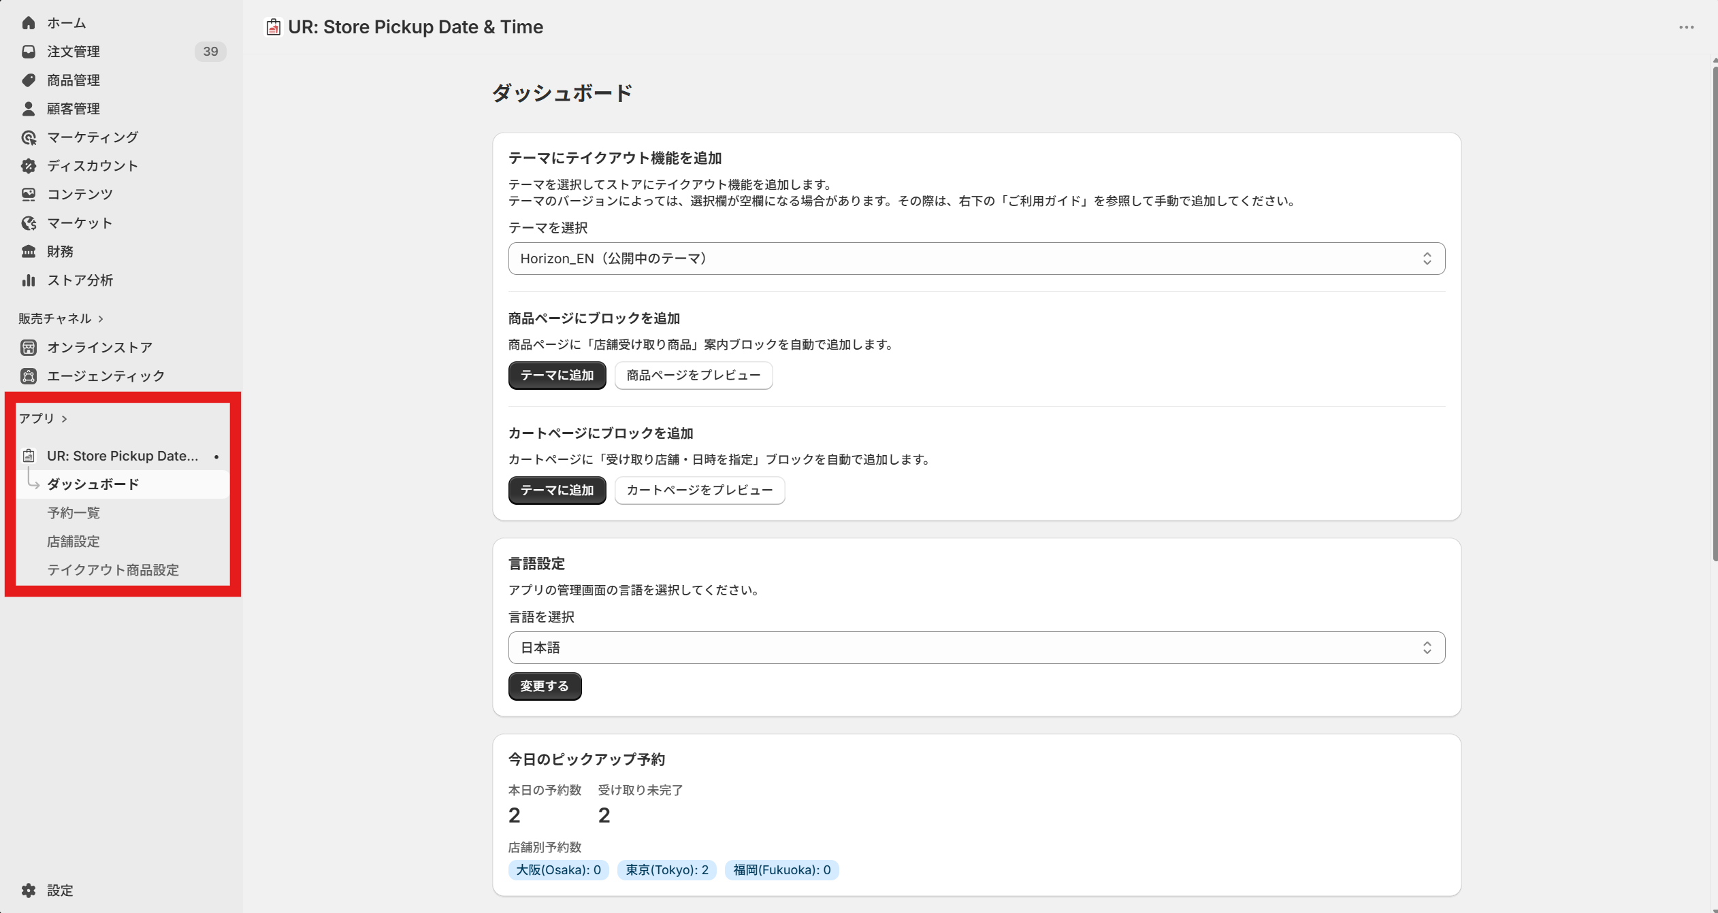Select UR: Store Pickup Date... app entry
This screenshot has width=1718, height=913.
(x=123, y=456)
